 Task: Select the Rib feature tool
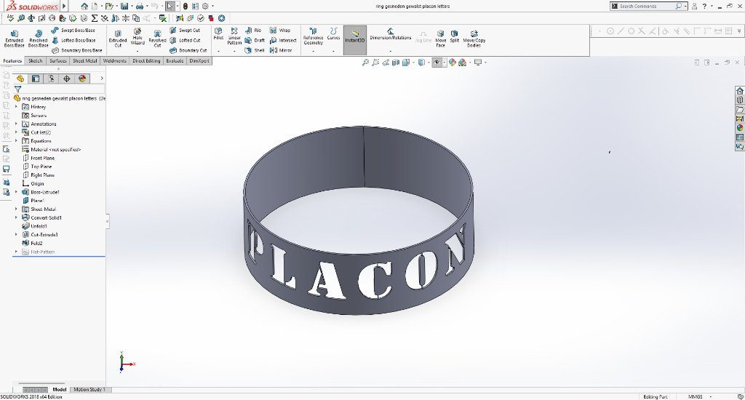pos(253,30)
